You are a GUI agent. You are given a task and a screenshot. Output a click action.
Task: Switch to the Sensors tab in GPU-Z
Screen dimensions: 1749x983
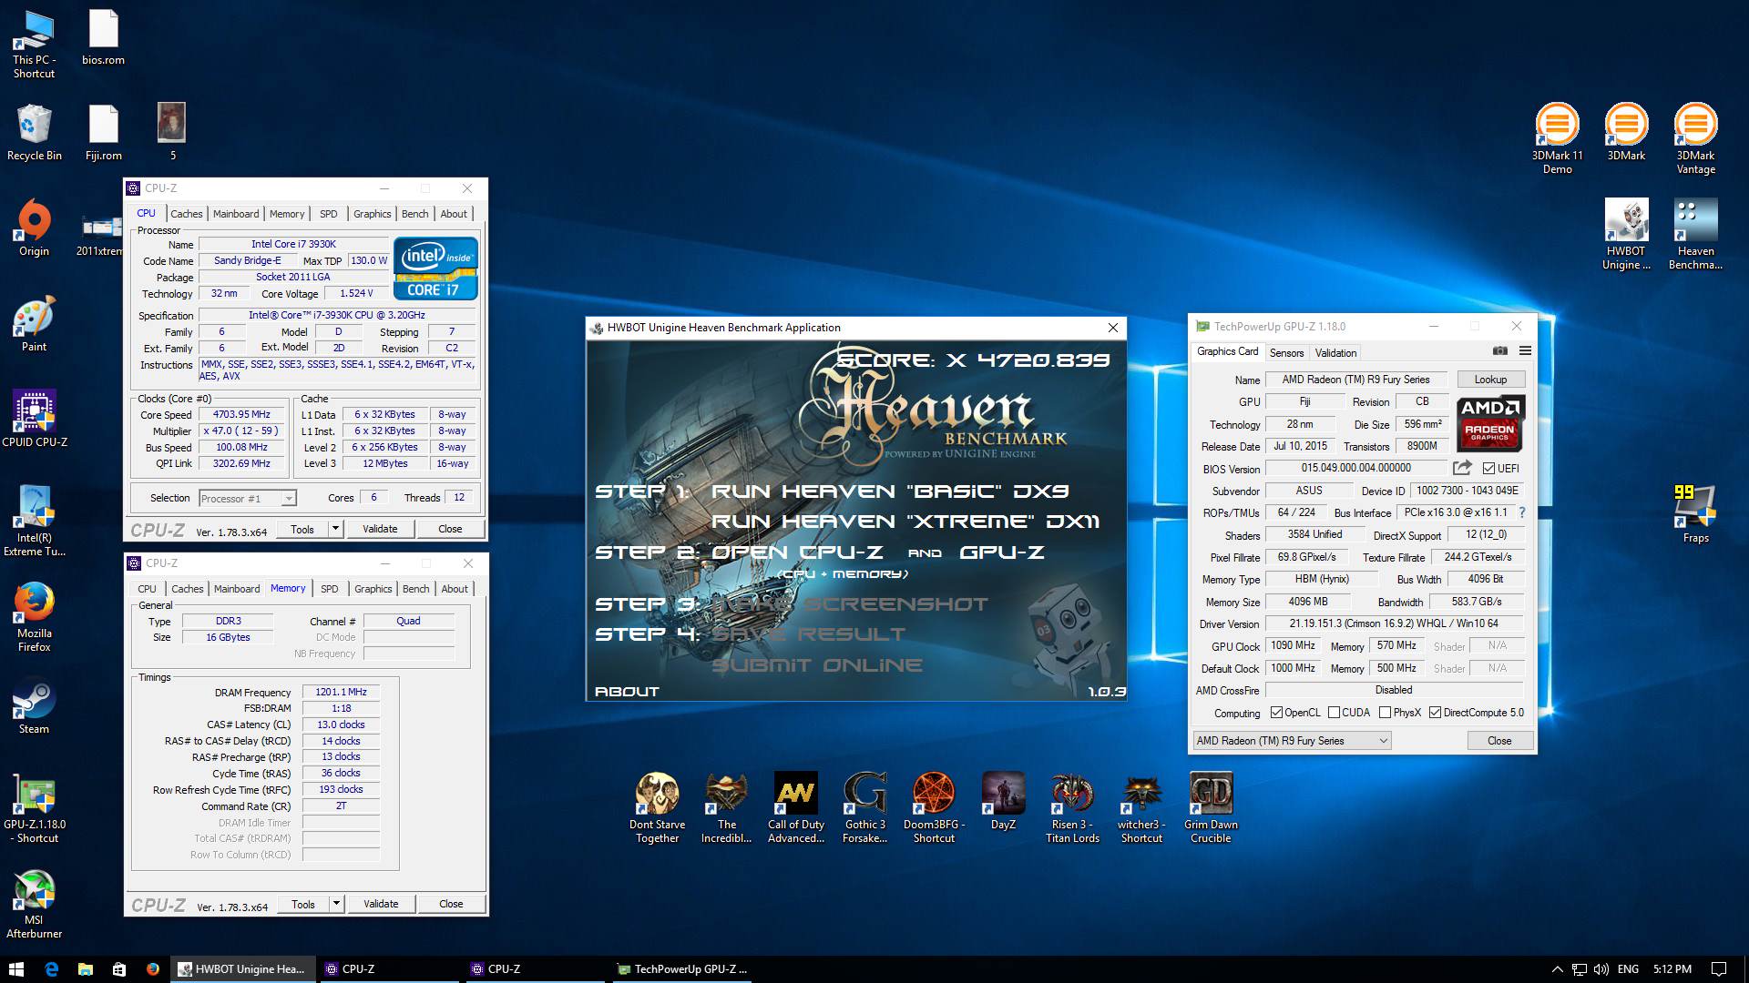pos(1286,353)
